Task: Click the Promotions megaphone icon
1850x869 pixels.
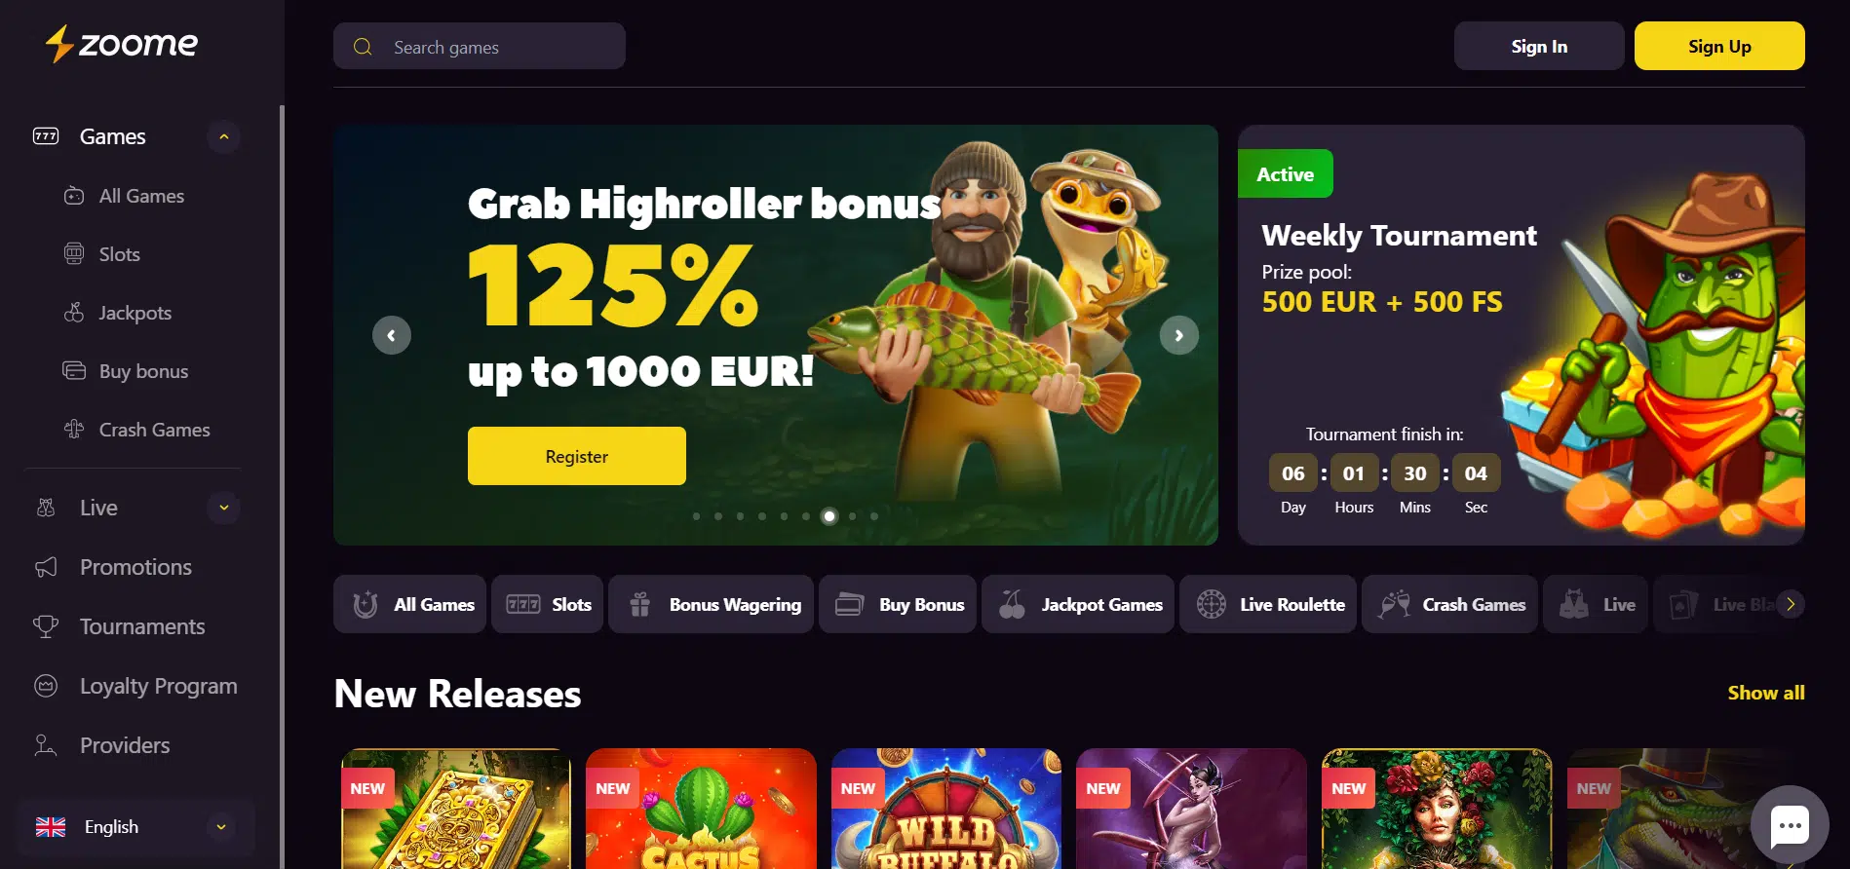Action: click(46, 567)
